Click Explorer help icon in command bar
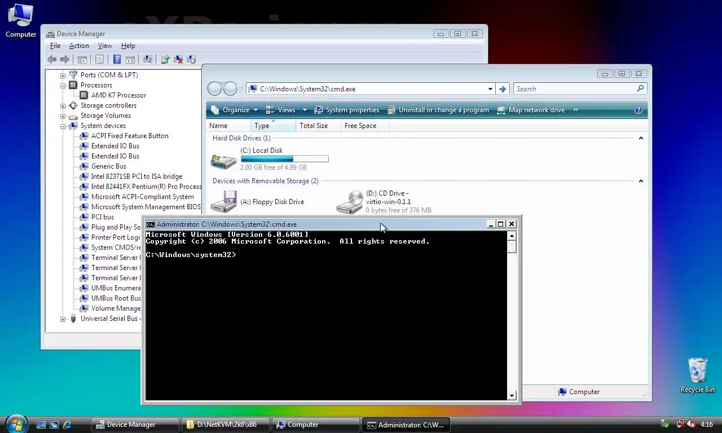 [639, 110]
